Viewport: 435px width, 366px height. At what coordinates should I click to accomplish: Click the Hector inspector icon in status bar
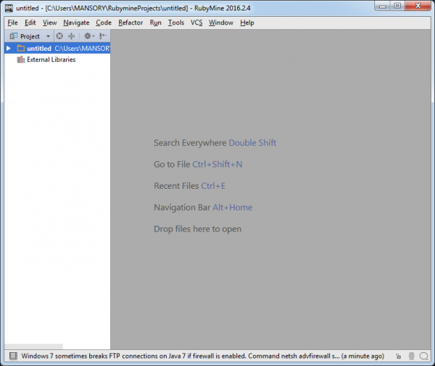(411, 356)
